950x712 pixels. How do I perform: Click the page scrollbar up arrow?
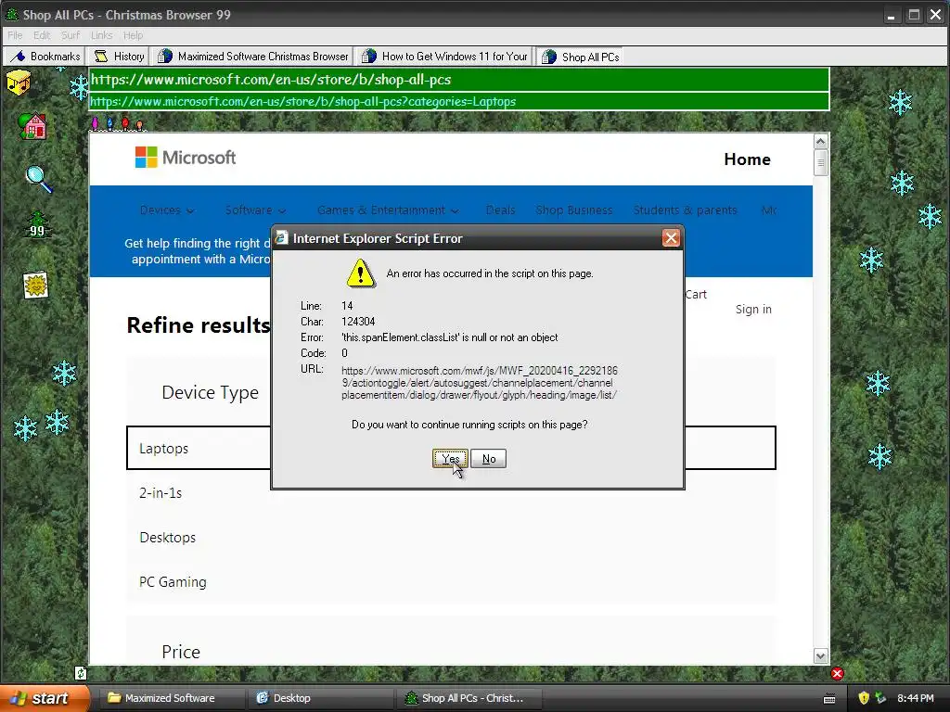point(820,142)
